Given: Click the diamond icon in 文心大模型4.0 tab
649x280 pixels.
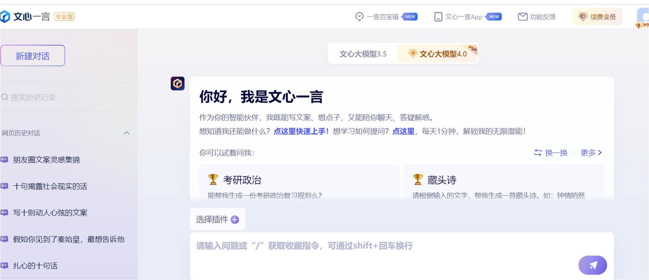Looking at the screenshot, I should click(413, 54).
